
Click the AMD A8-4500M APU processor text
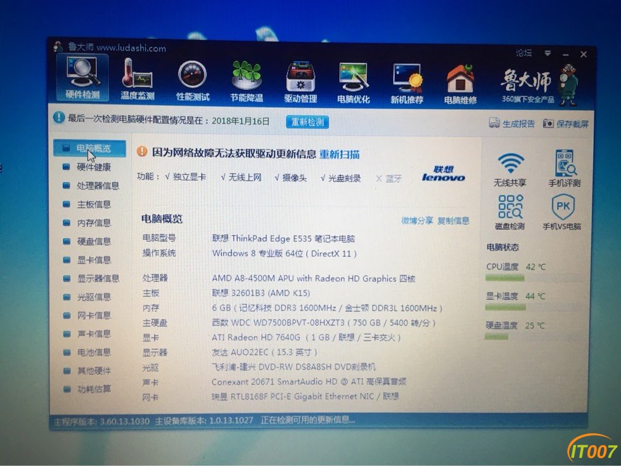point(313,278)
